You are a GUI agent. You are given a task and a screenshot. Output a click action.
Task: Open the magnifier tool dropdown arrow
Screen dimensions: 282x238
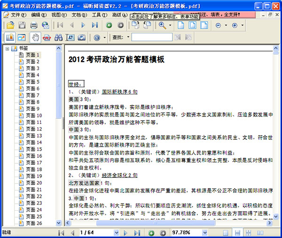click(170, 25)
